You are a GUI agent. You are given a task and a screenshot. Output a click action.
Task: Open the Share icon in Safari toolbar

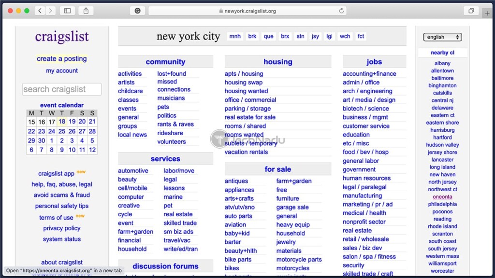pos(86,11)
